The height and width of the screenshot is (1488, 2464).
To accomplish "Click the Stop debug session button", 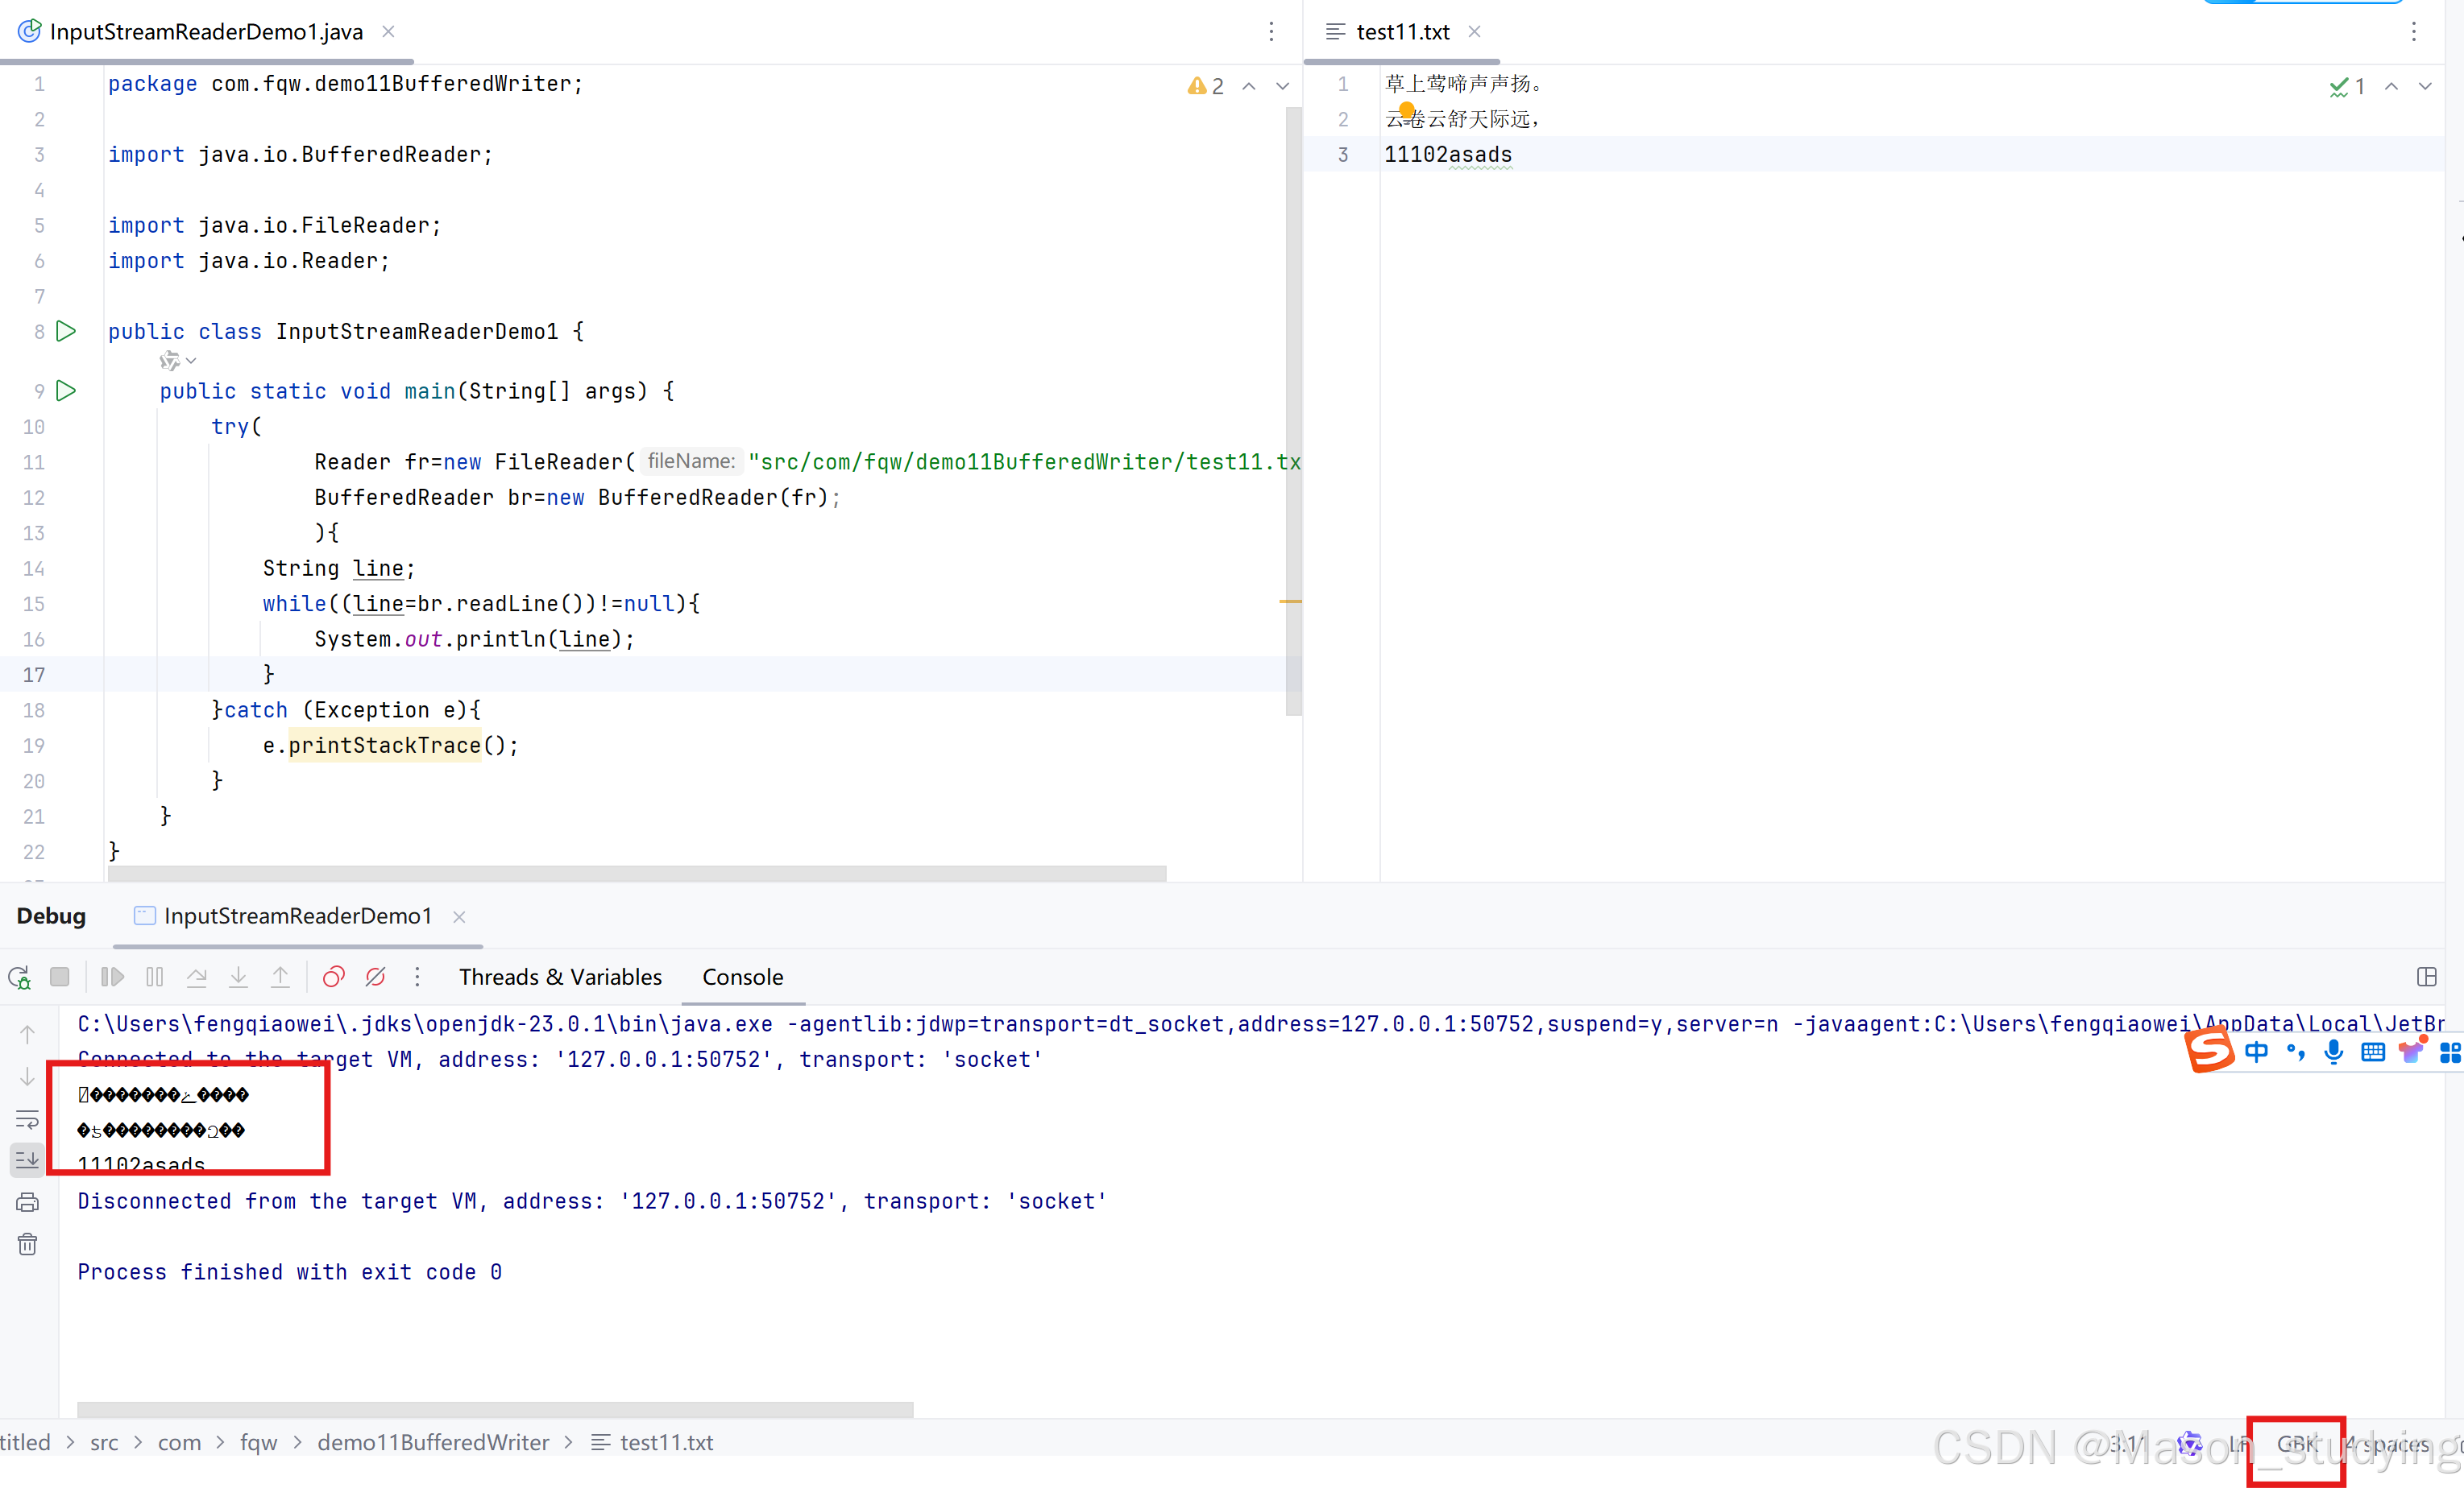I will point(60,978).
